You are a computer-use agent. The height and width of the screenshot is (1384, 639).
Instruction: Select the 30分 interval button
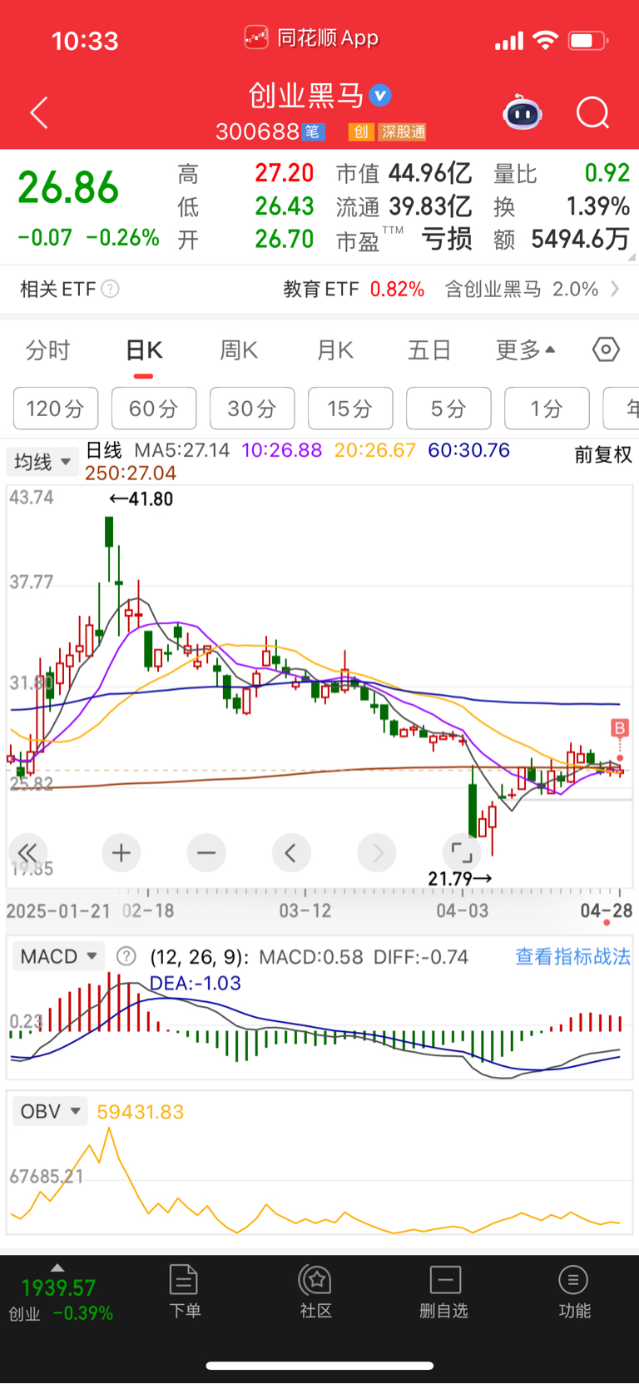252,409
